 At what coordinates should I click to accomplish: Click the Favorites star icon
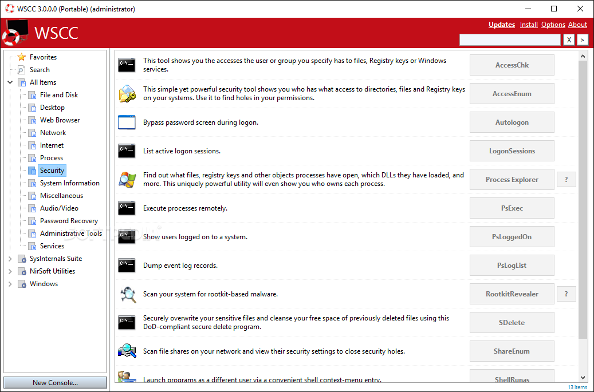coord(22,57)
